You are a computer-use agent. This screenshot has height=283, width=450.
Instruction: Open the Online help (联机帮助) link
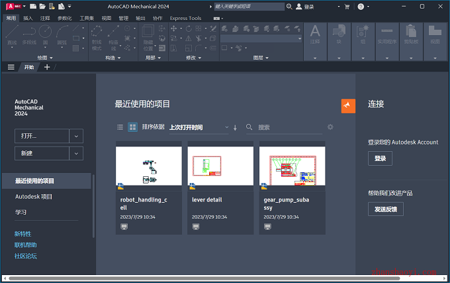click(26, 245)
